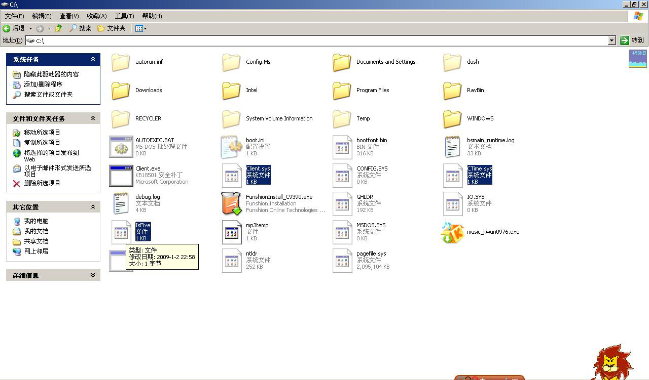The height and width of the screenshot is (380, 649).
Task: Select the Client.exe application icon
Action: (x=121, y=175)
